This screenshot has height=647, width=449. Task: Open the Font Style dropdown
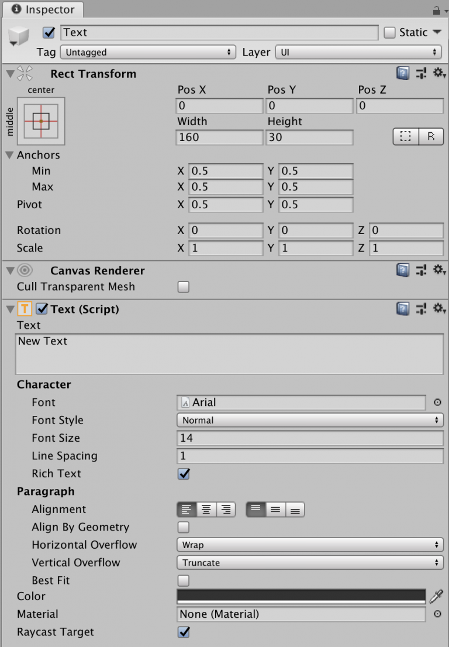click(x=310, y=420)
